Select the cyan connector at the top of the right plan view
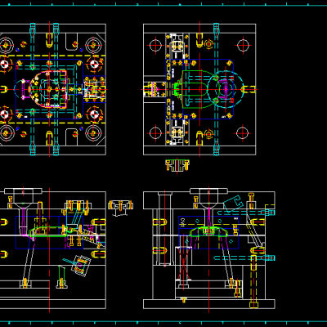Viewport: 327px width, 327px height. pyautogui.click(x=217, y=28)
